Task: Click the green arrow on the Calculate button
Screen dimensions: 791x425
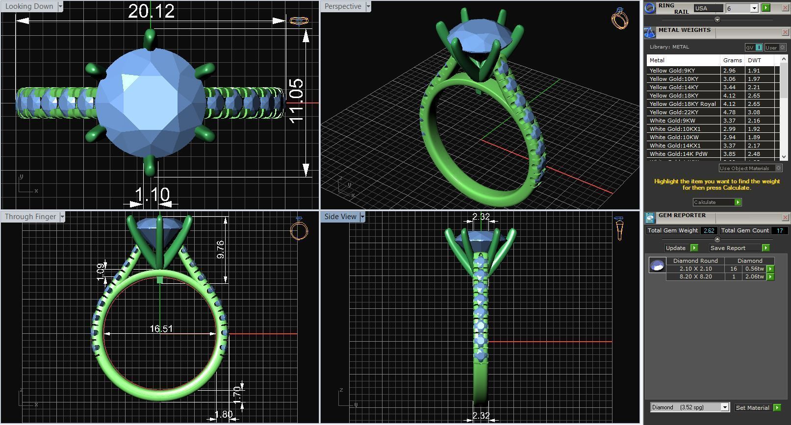Action: pyautogui.click(x=738, y=202)
